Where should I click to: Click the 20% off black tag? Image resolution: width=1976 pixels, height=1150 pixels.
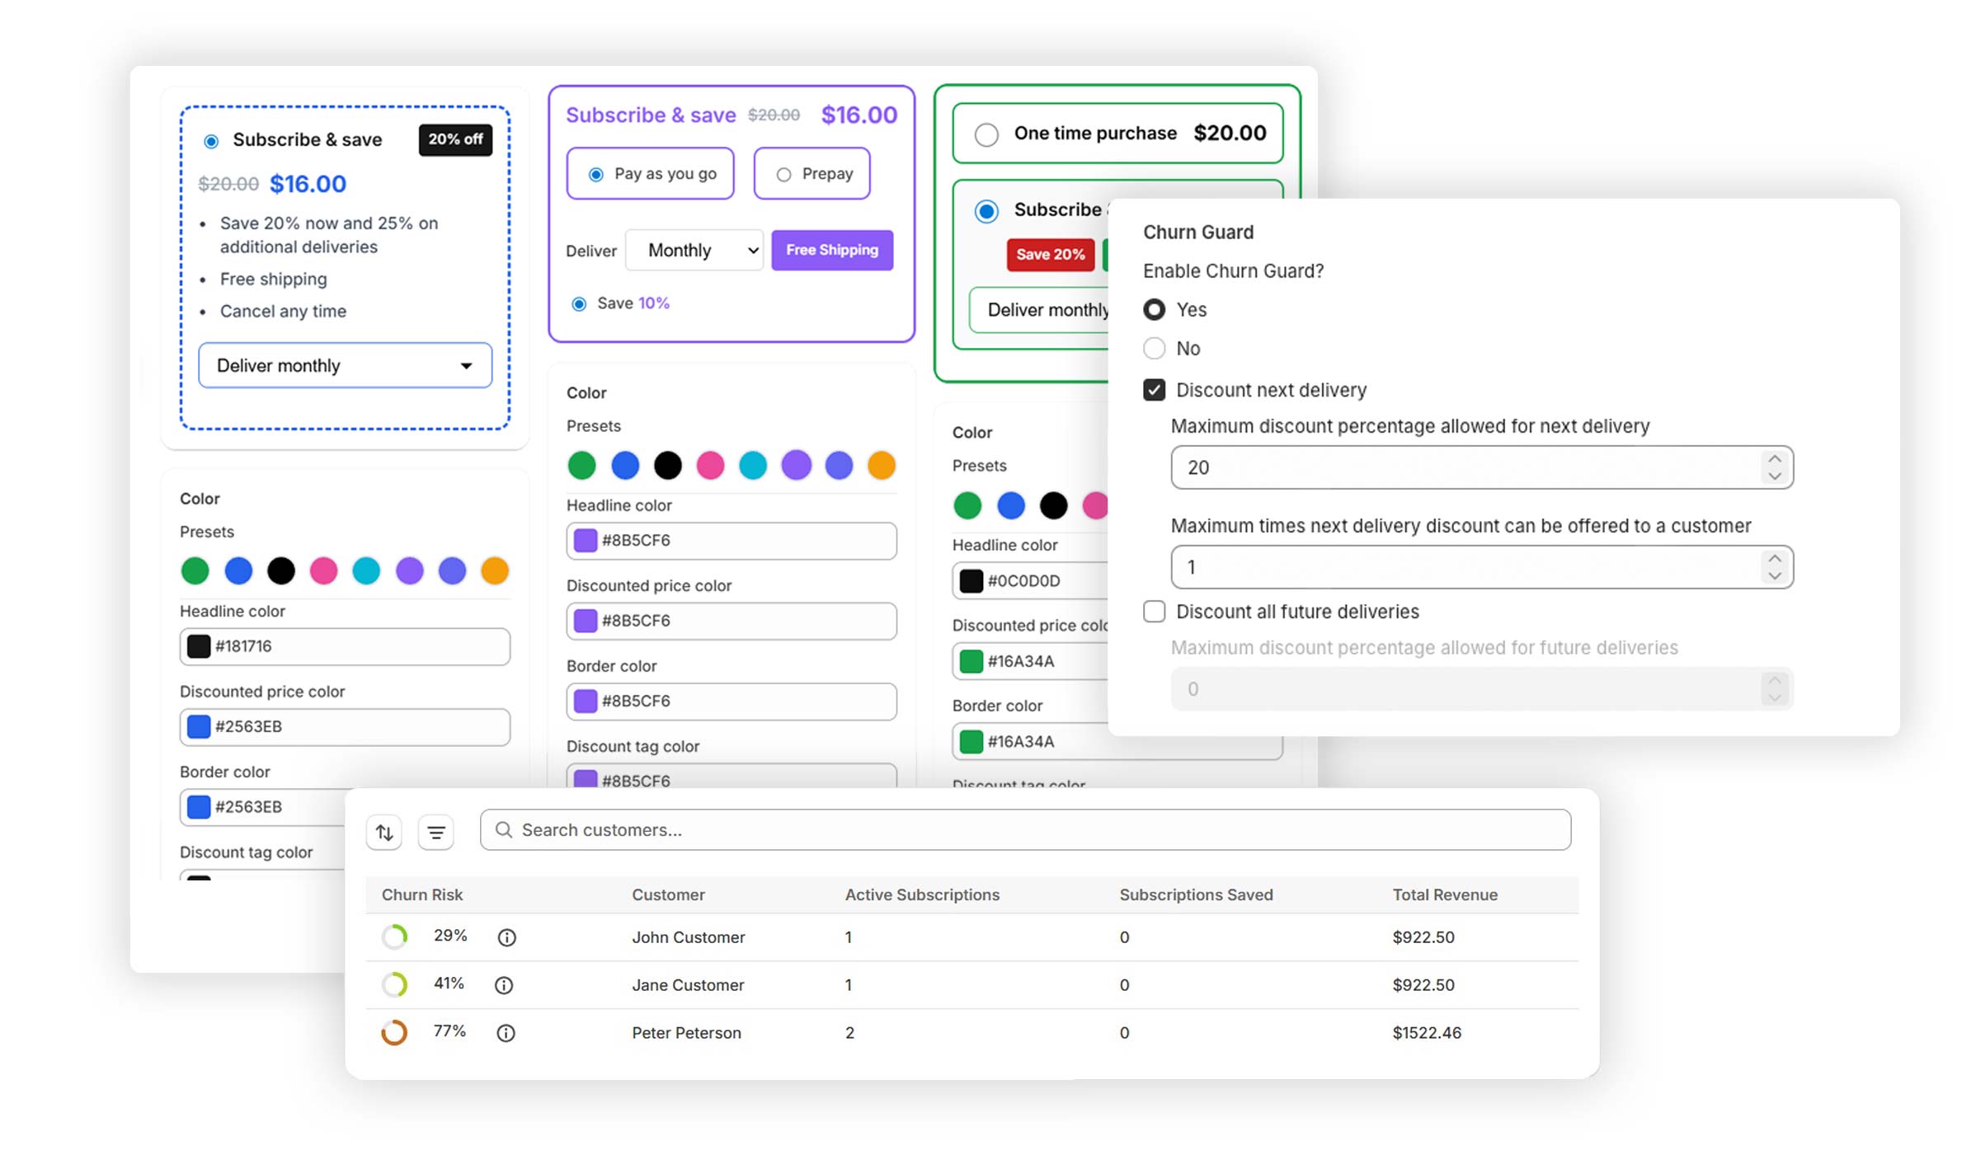(x=455, y=139)
